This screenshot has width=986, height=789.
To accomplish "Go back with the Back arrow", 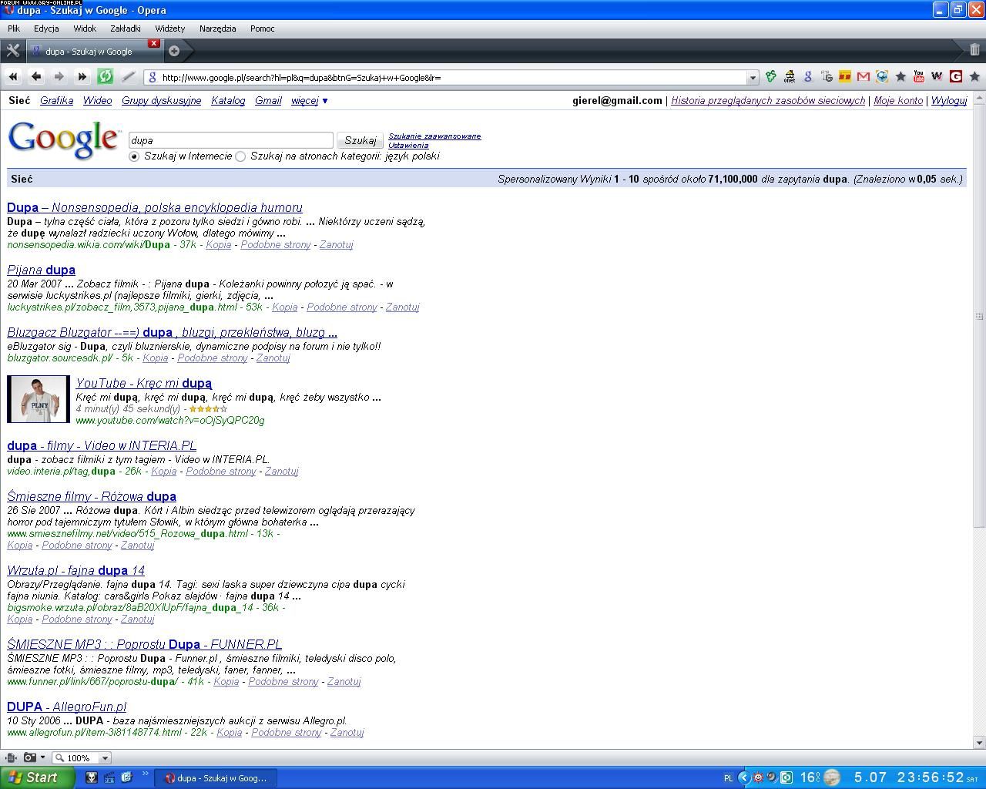I will [x=36, y=76].
